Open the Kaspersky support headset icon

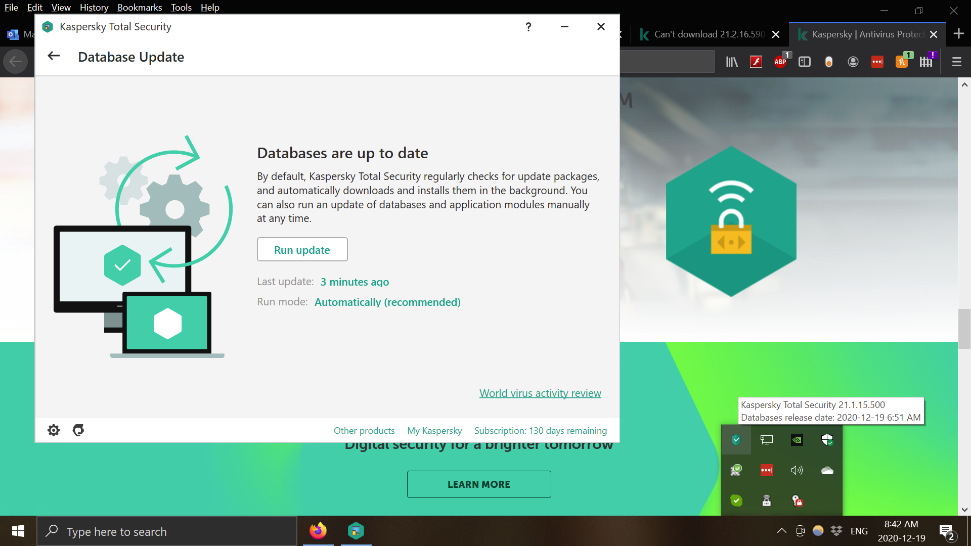[x=78, y=430]
